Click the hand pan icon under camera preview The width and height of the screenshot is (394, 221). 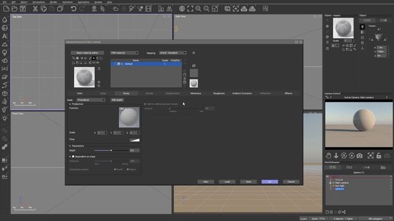328,155
